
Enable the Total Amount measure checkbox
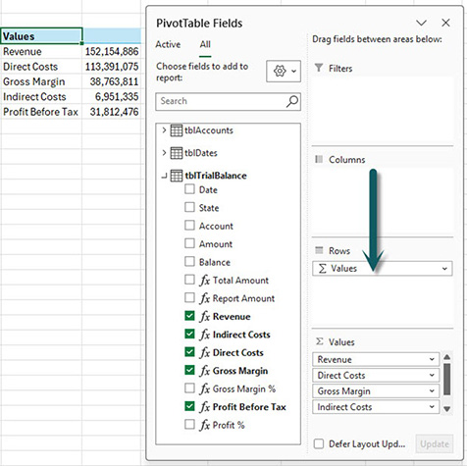point(189,280)
